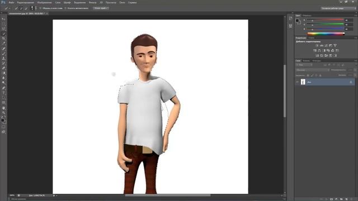The width and height of the screenshot is (358, 201).
Task: Add an Invert adjustment
Action: pyautogui.click(x=317, y=55)
